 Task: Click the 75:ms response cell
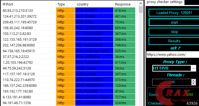click(x=124, y=22)
